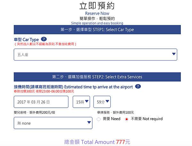Click the baby seat dropdown arrow
The image size is (192, 146).
pyautogui.click(x=89, y=122)
